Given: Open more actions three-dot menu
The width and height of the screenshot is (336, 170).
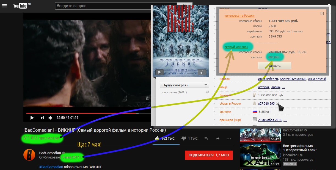Looking at the screenshot, I should [229, 139].
